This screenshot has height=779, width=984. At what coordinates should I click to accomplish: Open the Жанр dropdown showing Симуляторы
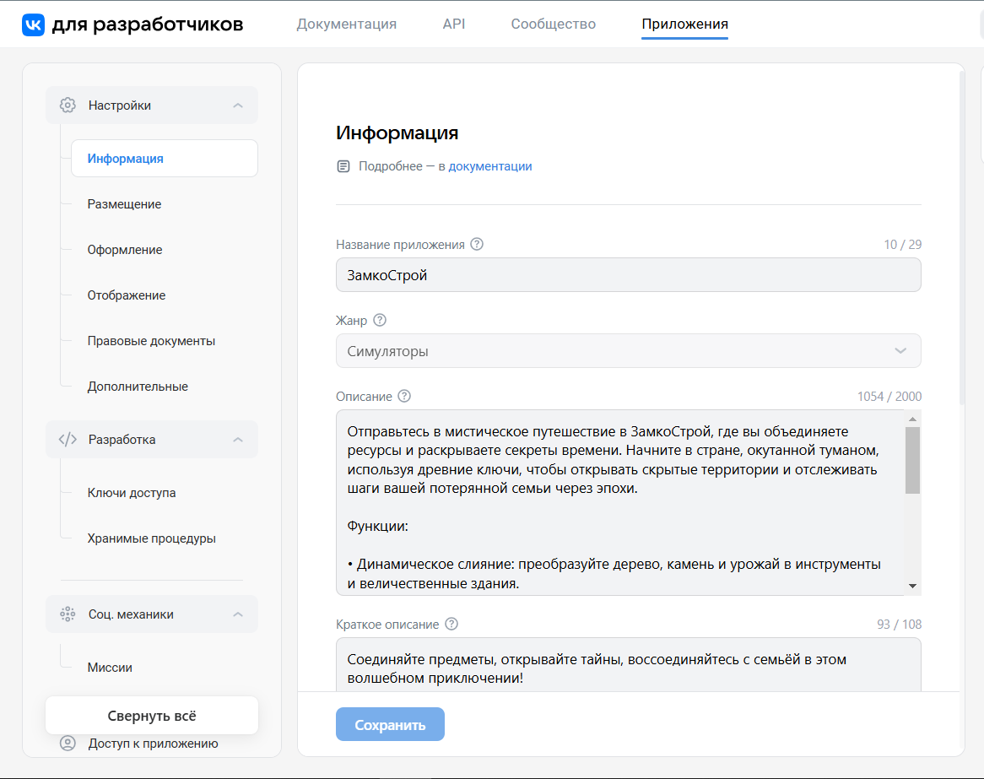coord(628,351)
